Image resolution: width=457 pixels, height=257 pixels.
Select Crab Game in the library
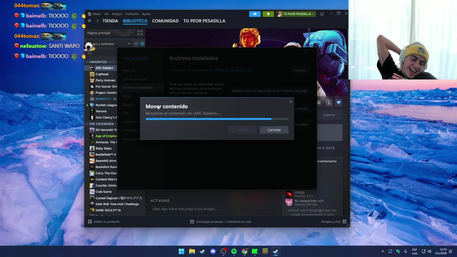(x=103, y=192)
